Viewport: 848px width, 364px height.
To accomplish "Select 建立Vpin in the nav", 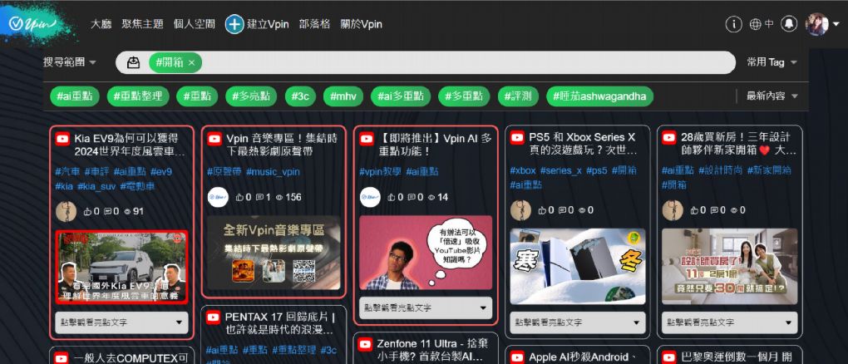I will click(268, 24).
